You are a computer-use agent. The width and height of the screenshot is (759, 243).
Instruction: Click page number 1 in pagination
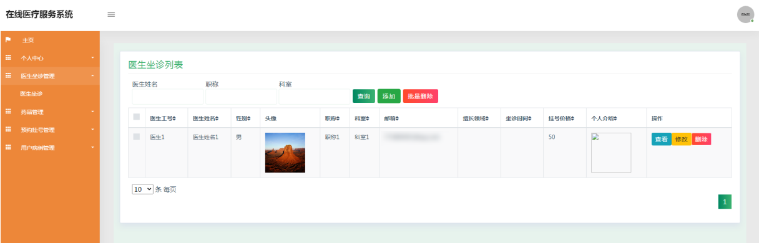pyautogui.click(x=725, y=202)
